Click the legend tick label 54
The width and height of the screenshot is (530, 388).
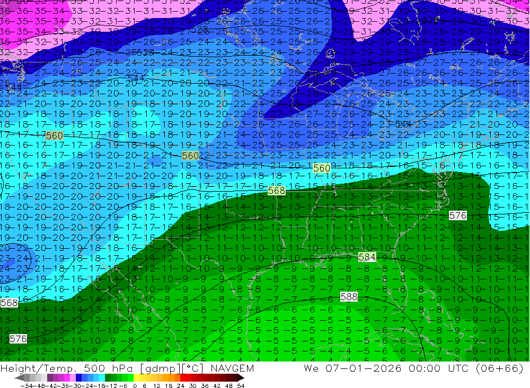pyautogui.click(x=241, y=386)
